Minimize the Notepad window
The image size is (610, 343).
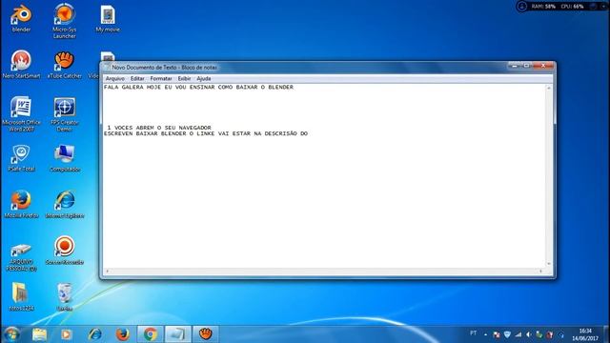pyautogui.click(x=515, y=66)
